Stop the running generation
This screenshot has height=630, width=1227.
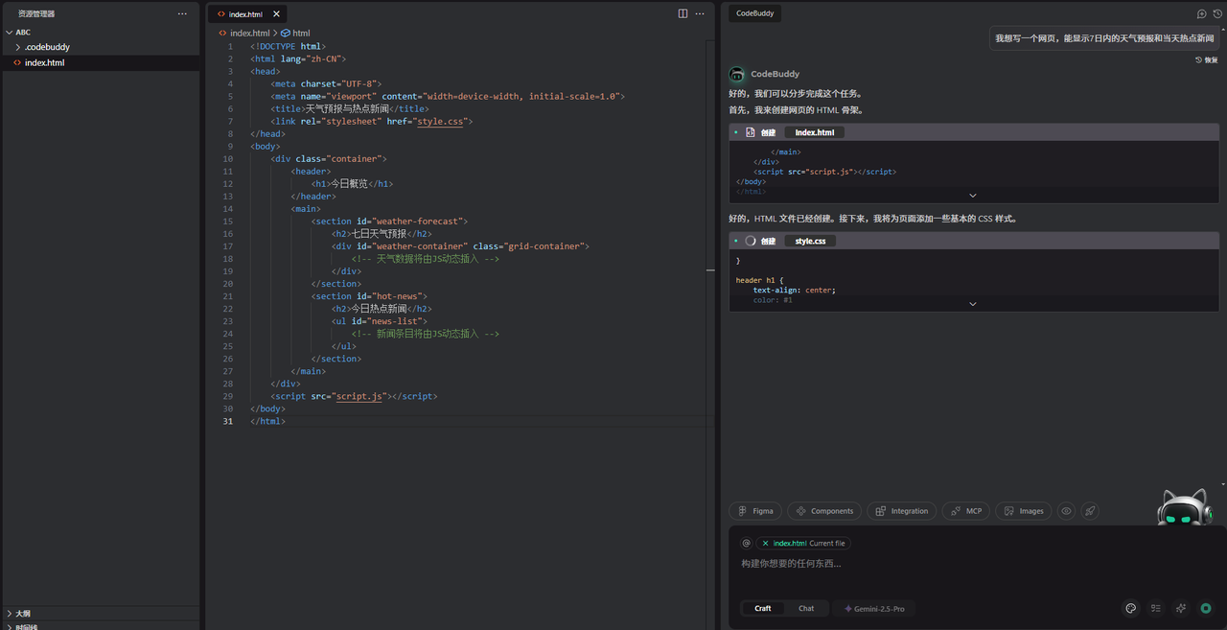pyautogui.click(x=1206, y=608)
